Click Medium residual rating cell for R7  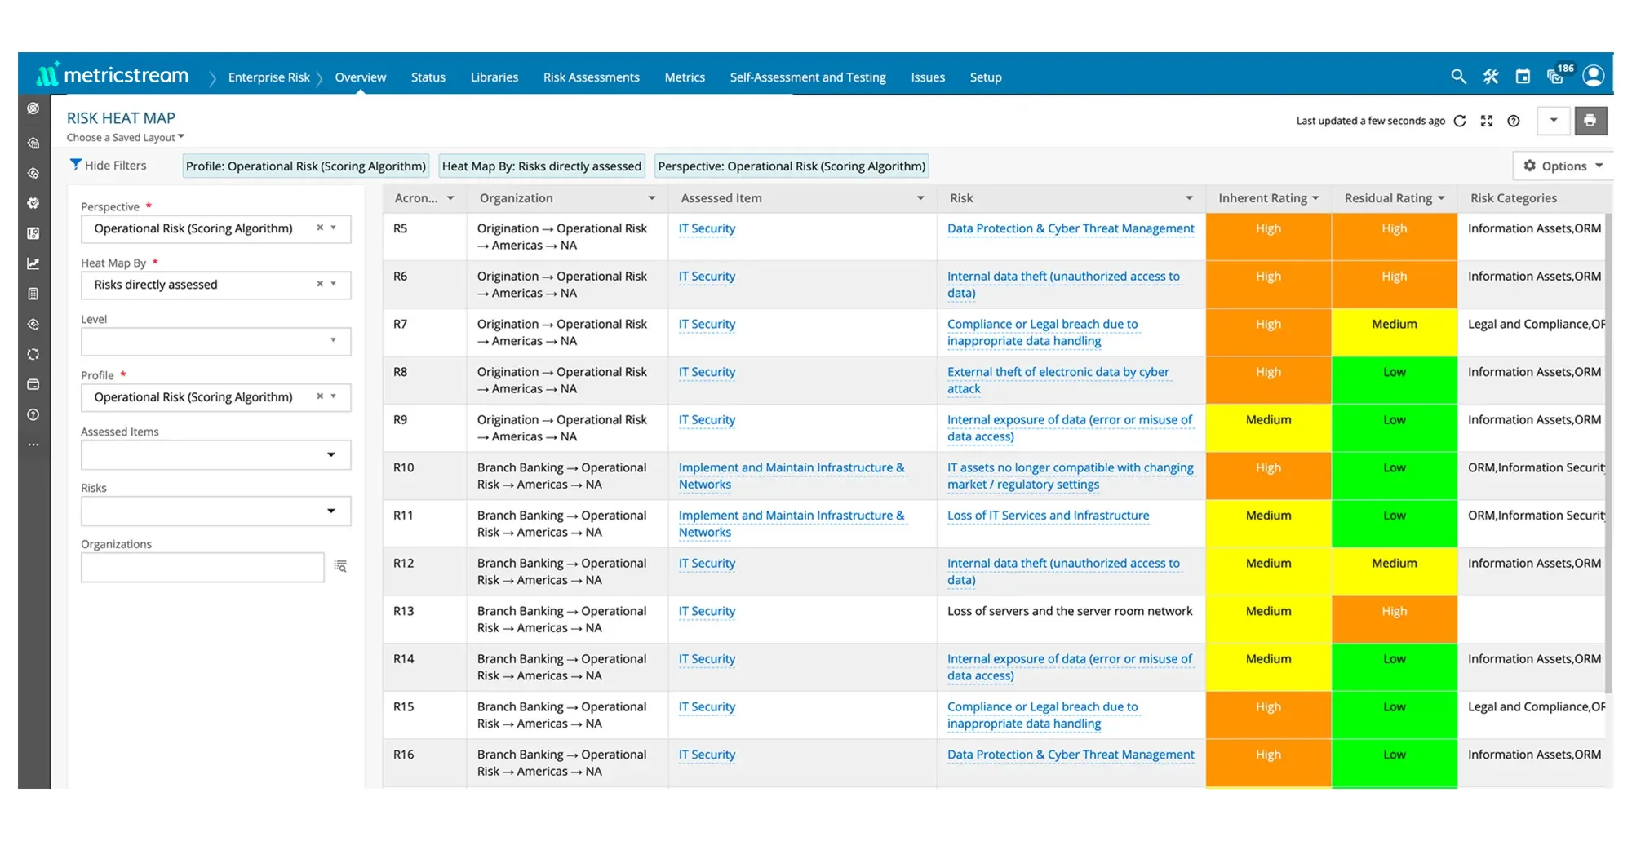point(1394,332)
